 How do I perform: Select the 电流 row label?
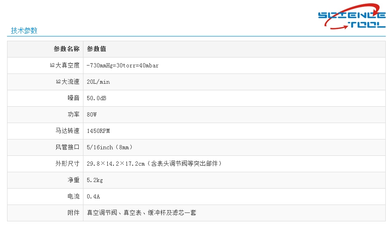click(73, 197)
